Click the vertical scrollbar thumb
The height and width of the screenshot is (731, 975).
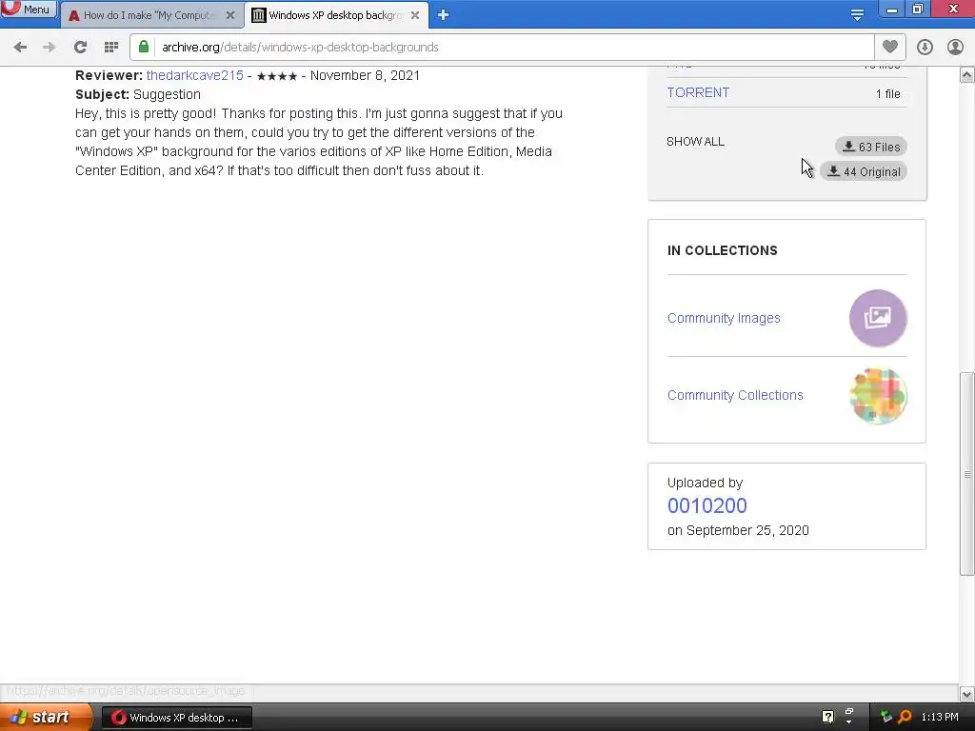tap(967, 474)
